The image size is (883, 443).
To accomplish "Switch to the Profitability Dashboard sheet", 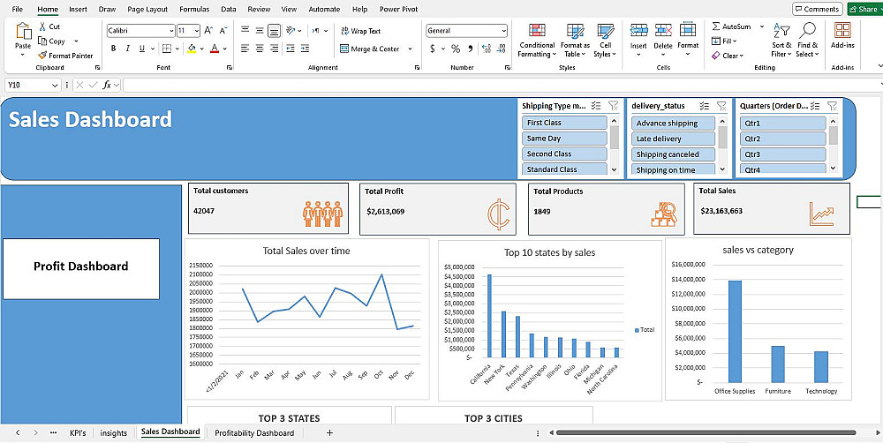I will coord(254,433).
